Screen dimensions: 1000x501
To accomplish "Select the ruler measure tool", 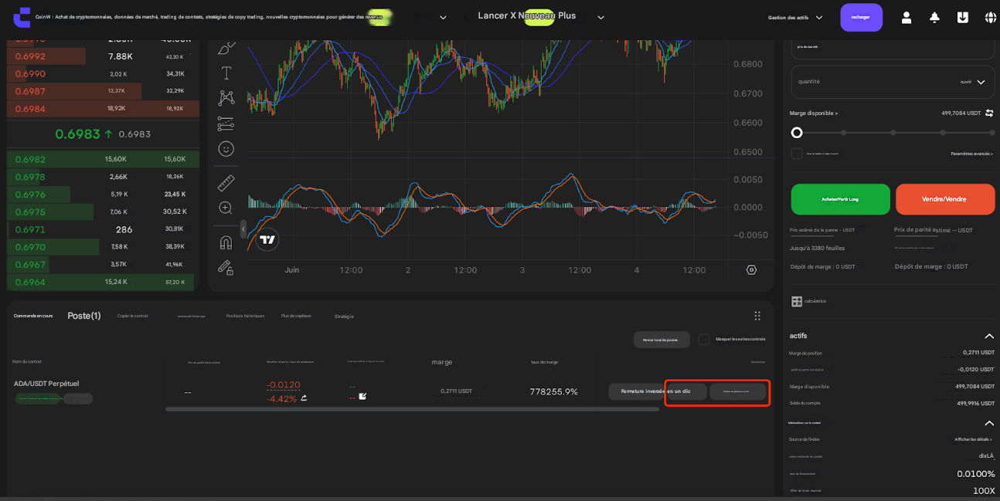I will 226,183.
